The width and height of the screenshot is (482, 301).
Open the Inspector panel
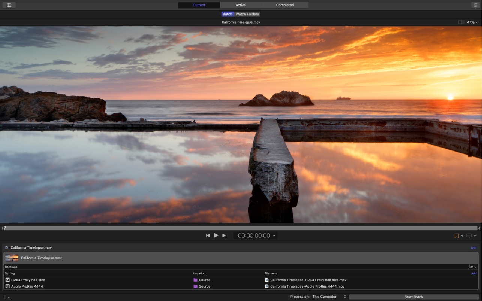tap(475, 5)
